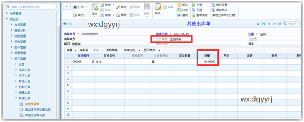Viewport: 304px width, 122px height.
Task: Click the function search box in sidebar
Action: pos(31,7)
